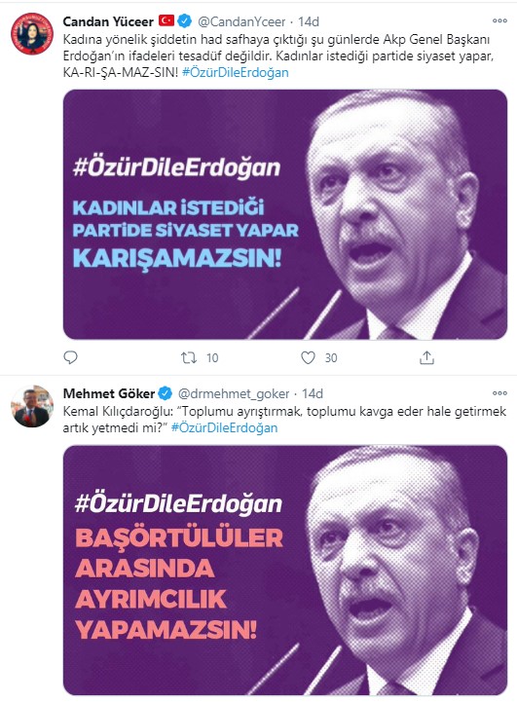The width and height of the screenshot is (517, 702).
Task: Follow #ÖzürDileErdoğan hashtag in Candan's tweet
Action: pos(236,72)
